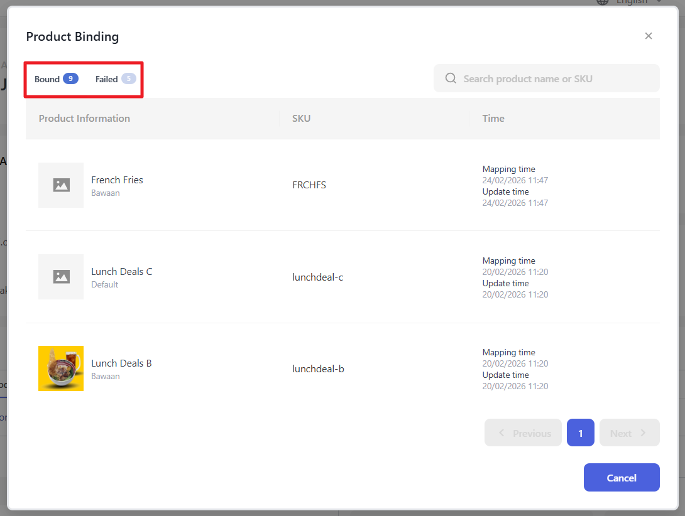Image resolution: width=685 pixels, height=516 pixels.
Task: Select the Lunch Deals C product name
Action: pos(121,272)
